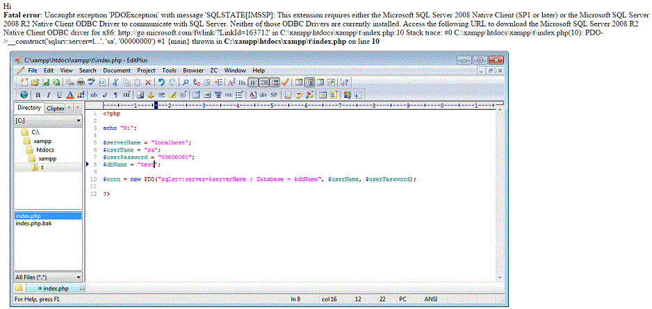The height and width of the screenshot is (309, 652).
Task: Select index.php.bak in file list
Action: [33, 224]
